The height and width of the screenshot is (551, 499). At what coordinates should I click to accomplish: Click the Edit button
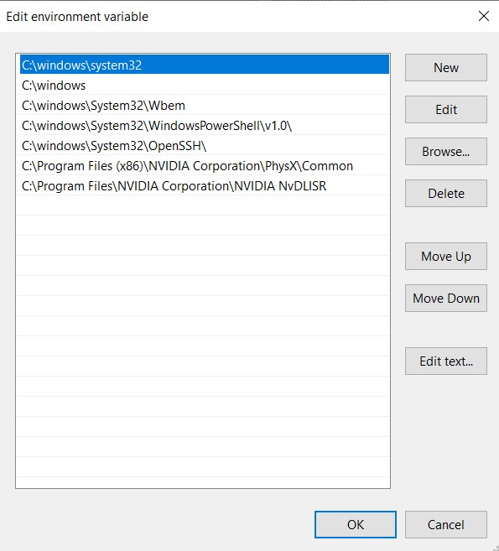(x=446, y=109)
